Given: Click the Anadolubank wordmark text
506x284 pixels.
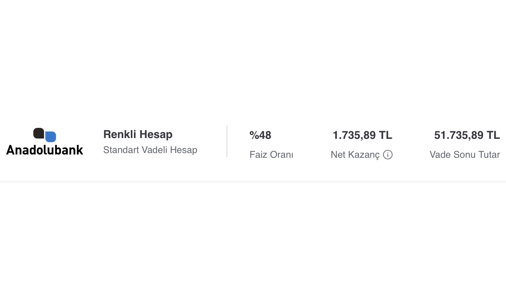Looking at the screenshot, I should click(x=45, y=150).
